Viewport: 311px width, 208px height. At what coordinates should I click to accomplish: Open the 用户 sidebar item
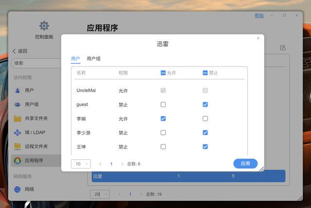point(29,90)
